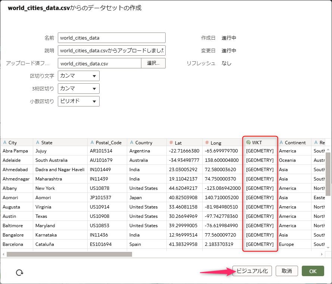Click the type icon on Continent column
The image size is (332, 284).
[281, 142]
